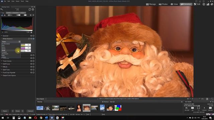Open General group settings gear
The width and height of the screenshot is (214, 120).
coord(31,36)
